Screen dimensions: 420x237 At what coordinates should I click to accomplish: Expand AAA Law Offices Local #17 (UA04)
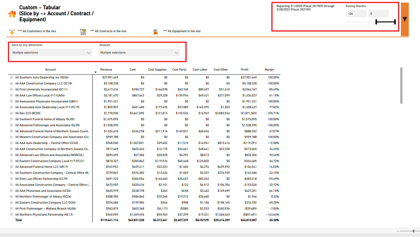point(12,95)
